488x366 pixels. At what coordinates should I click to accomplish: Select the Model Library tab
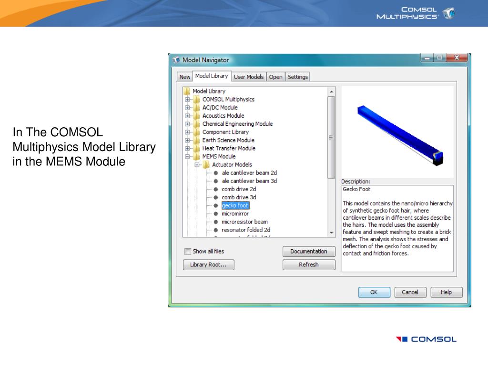(212, 76)
